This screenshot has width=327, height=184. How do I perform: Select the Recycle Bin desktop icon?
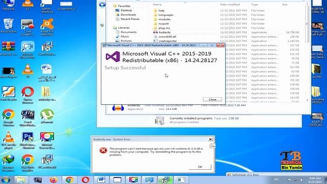point(8,26)
